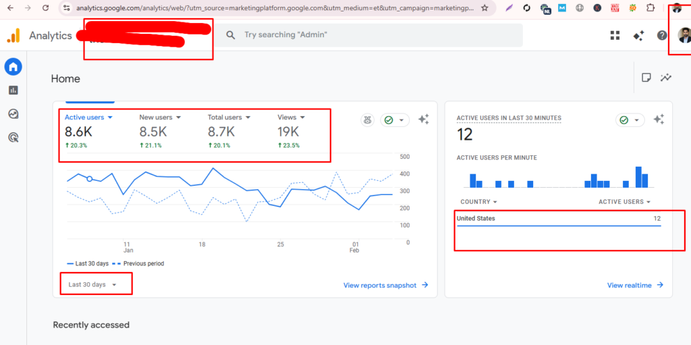Open the Help question mark icon
Screen dimensions: 691x345
click(x=662, y=35)
